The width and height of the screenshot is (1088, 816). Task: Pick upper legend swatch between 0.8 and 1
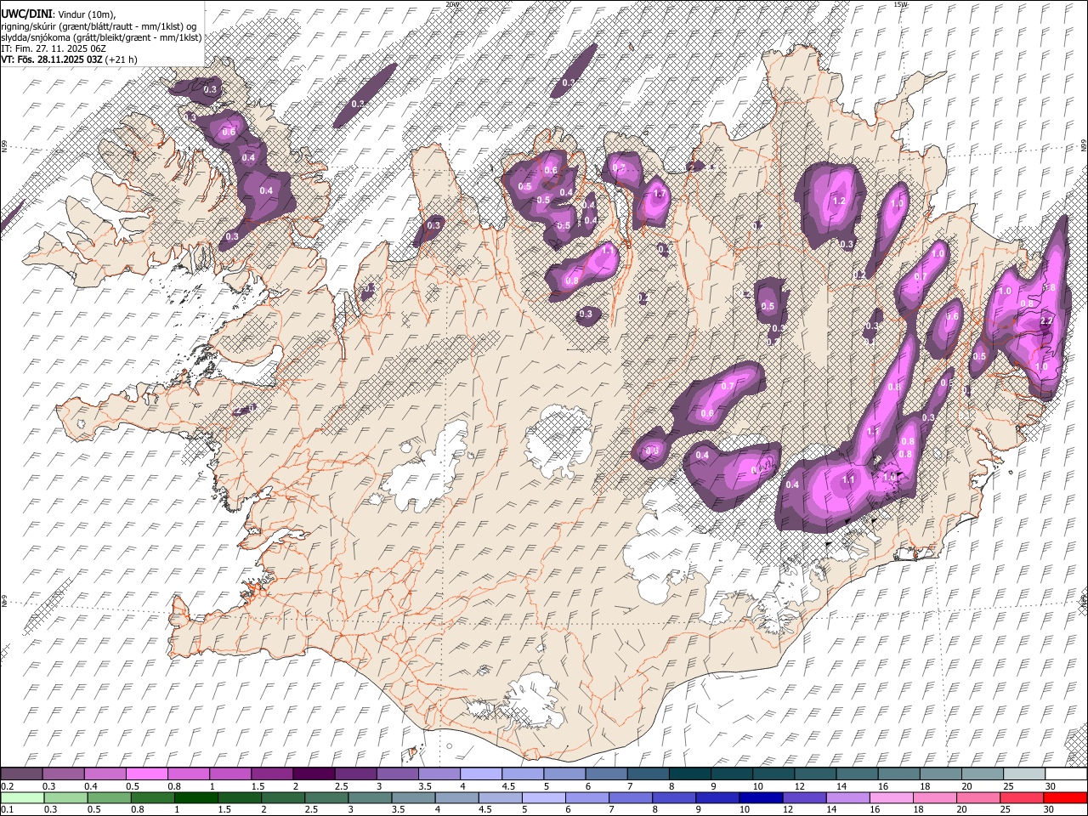coord(188,774)
